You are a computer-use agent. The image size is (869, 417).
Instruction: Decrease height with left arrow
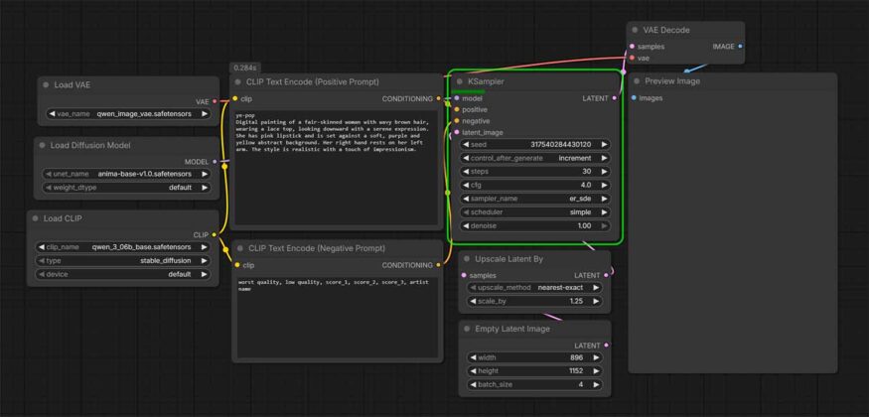[474, 371]
